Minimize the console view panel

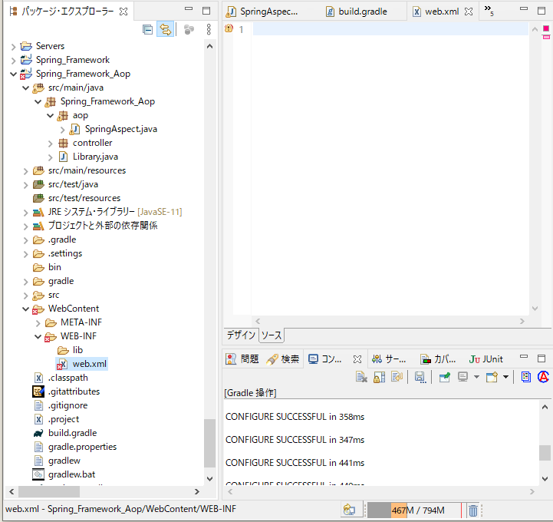click(x=524, y=357)
